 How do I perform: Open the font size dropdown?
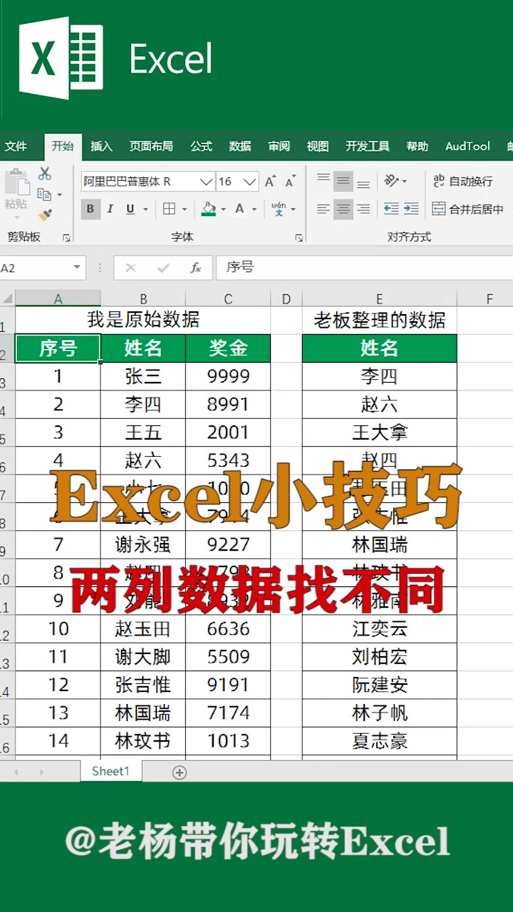coord(250,182)
